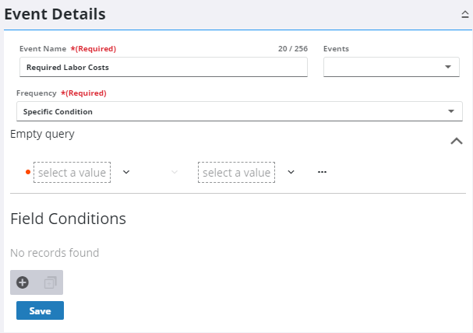Image resolution: width=473 pixels, height=333 pixels.
Task: Click the Event Name text field
Action: [x=163, y=68]
